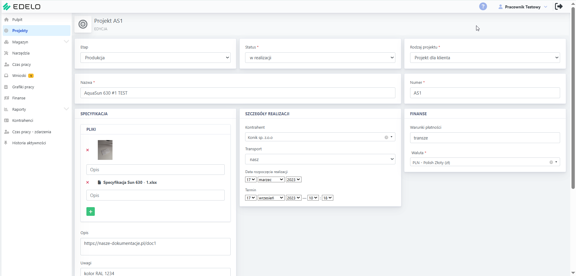Remove the image file with red X

88,150
